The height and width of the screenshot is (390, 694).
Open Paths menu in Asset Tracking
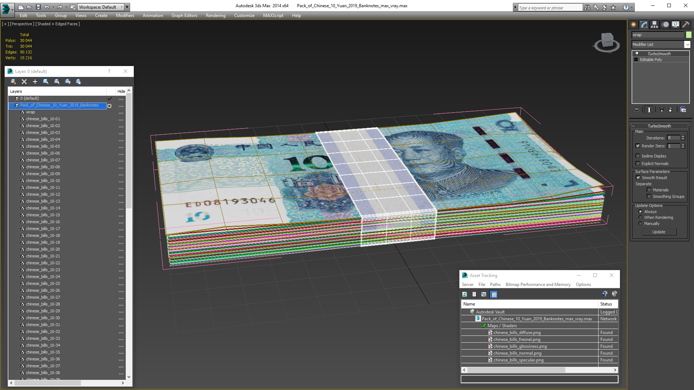[495, 285]
